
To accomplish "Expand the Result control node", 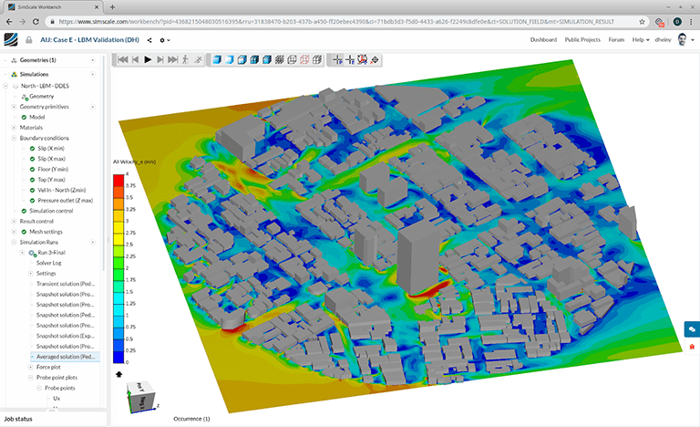I will tap(14, 221).
